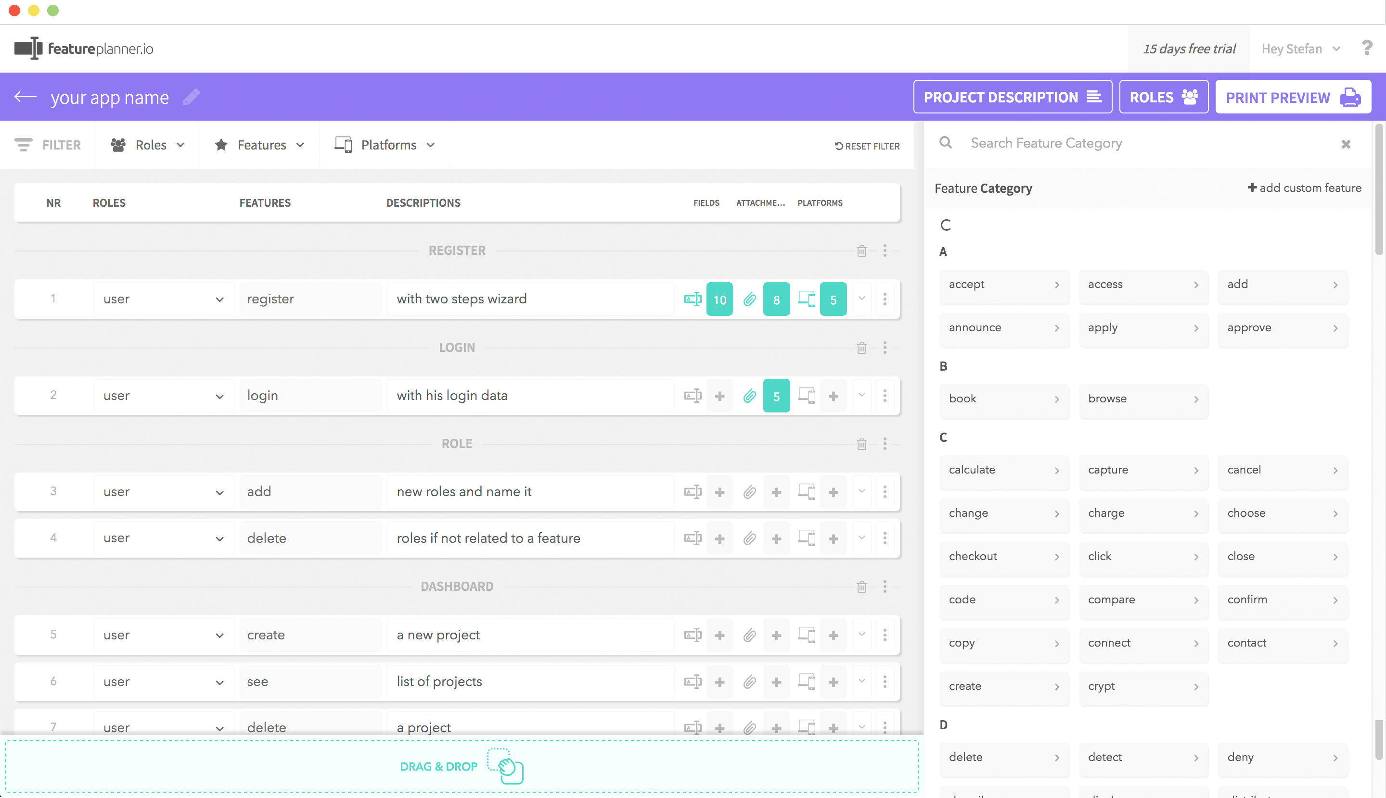Click the help question mark icon
The image size is (1386, 798).
(1367, 48)
